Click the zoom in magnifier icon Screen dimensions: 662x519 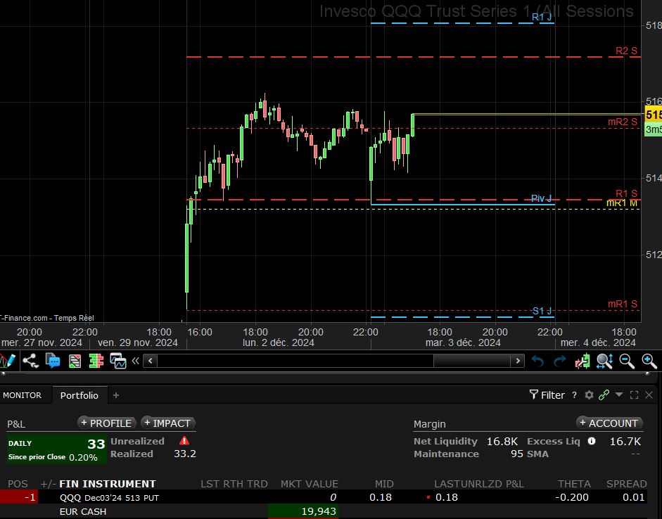click(x=649, y=361)
